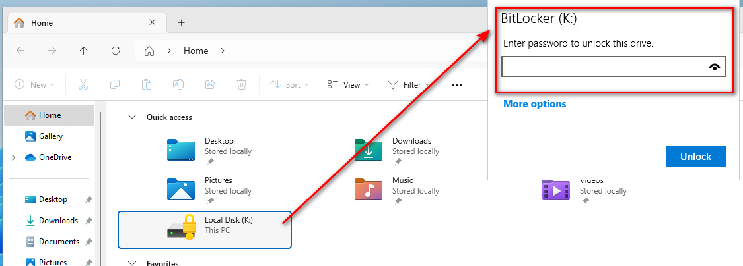Image resolution: width=743 pixels, height=266 pixels.
Task: Click the Share icon in toolbar
Action: tap(210, 84)
